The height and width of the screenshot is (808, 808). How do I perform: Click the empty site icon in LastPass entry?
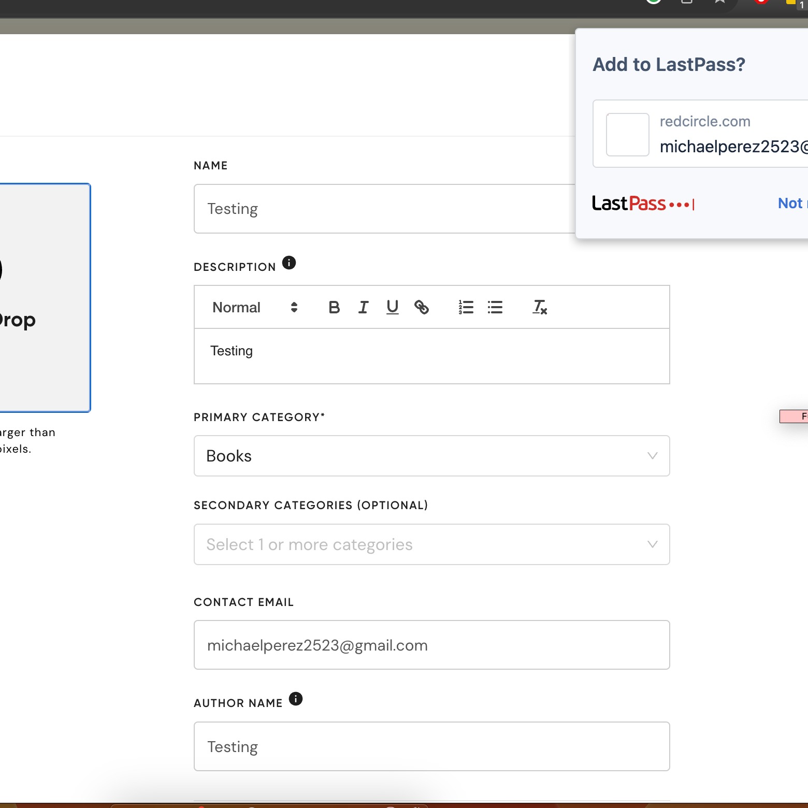(x=628, y=135)
